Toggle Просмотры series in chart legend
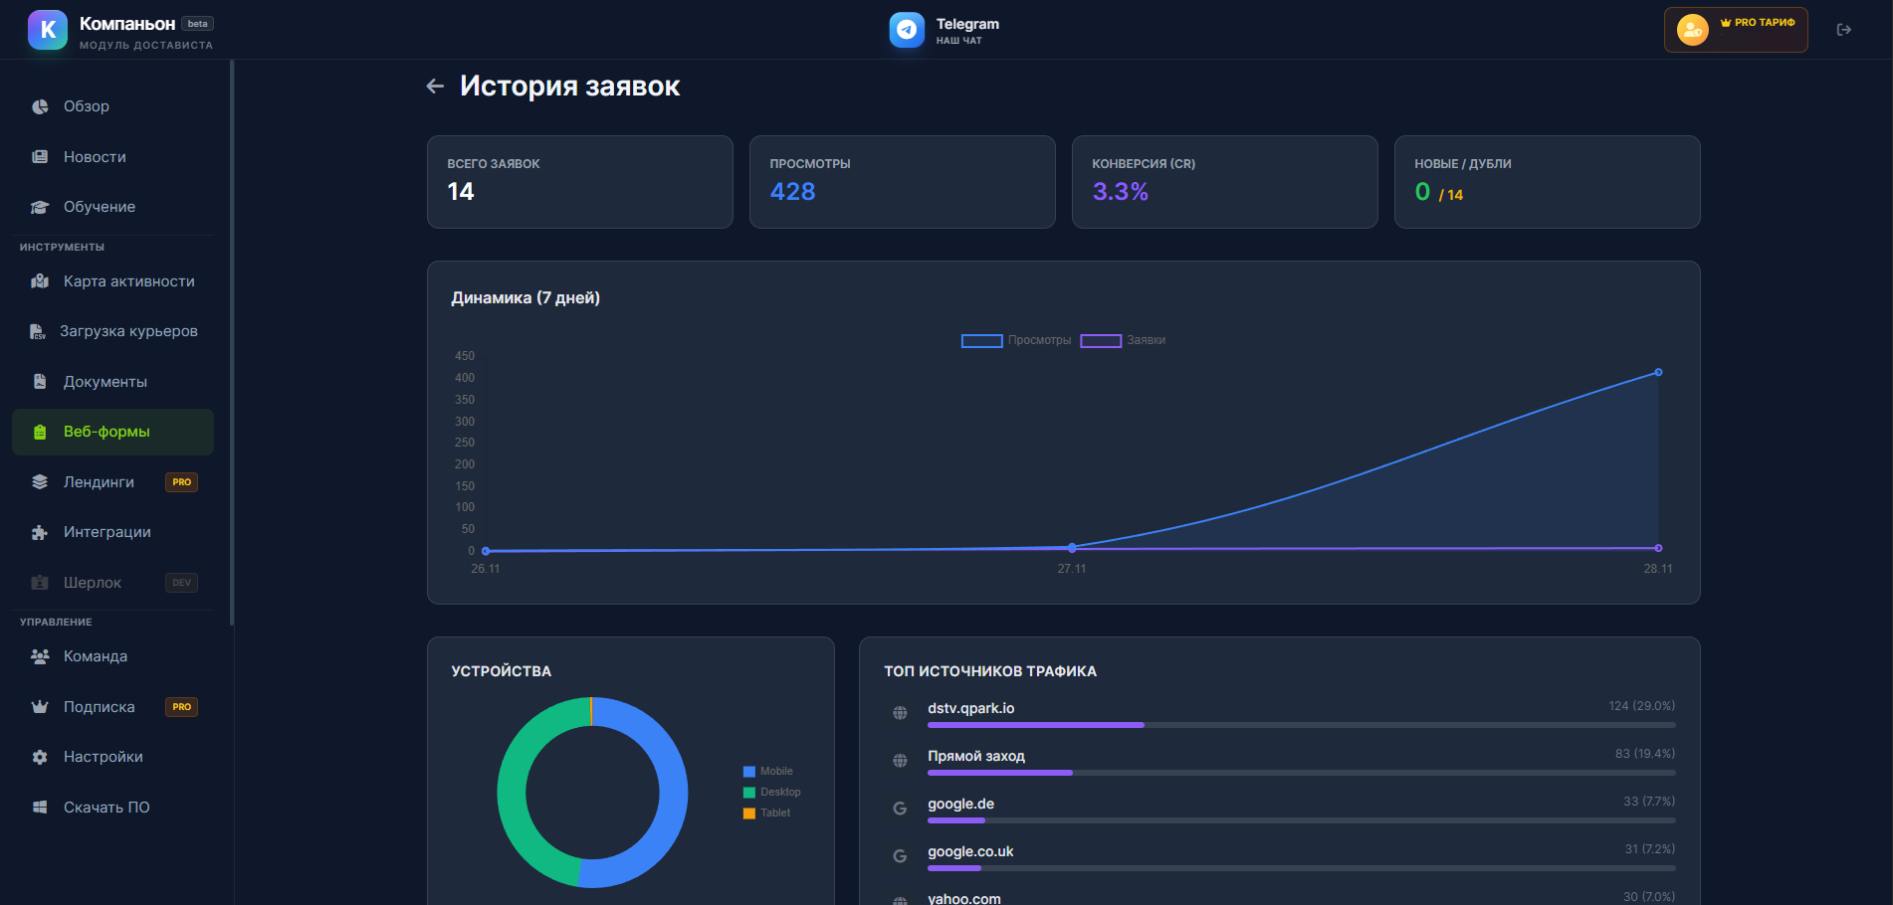 (x=1016, y=340)
